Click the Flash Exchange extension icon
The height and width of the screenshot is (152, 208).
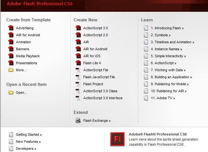78,121
